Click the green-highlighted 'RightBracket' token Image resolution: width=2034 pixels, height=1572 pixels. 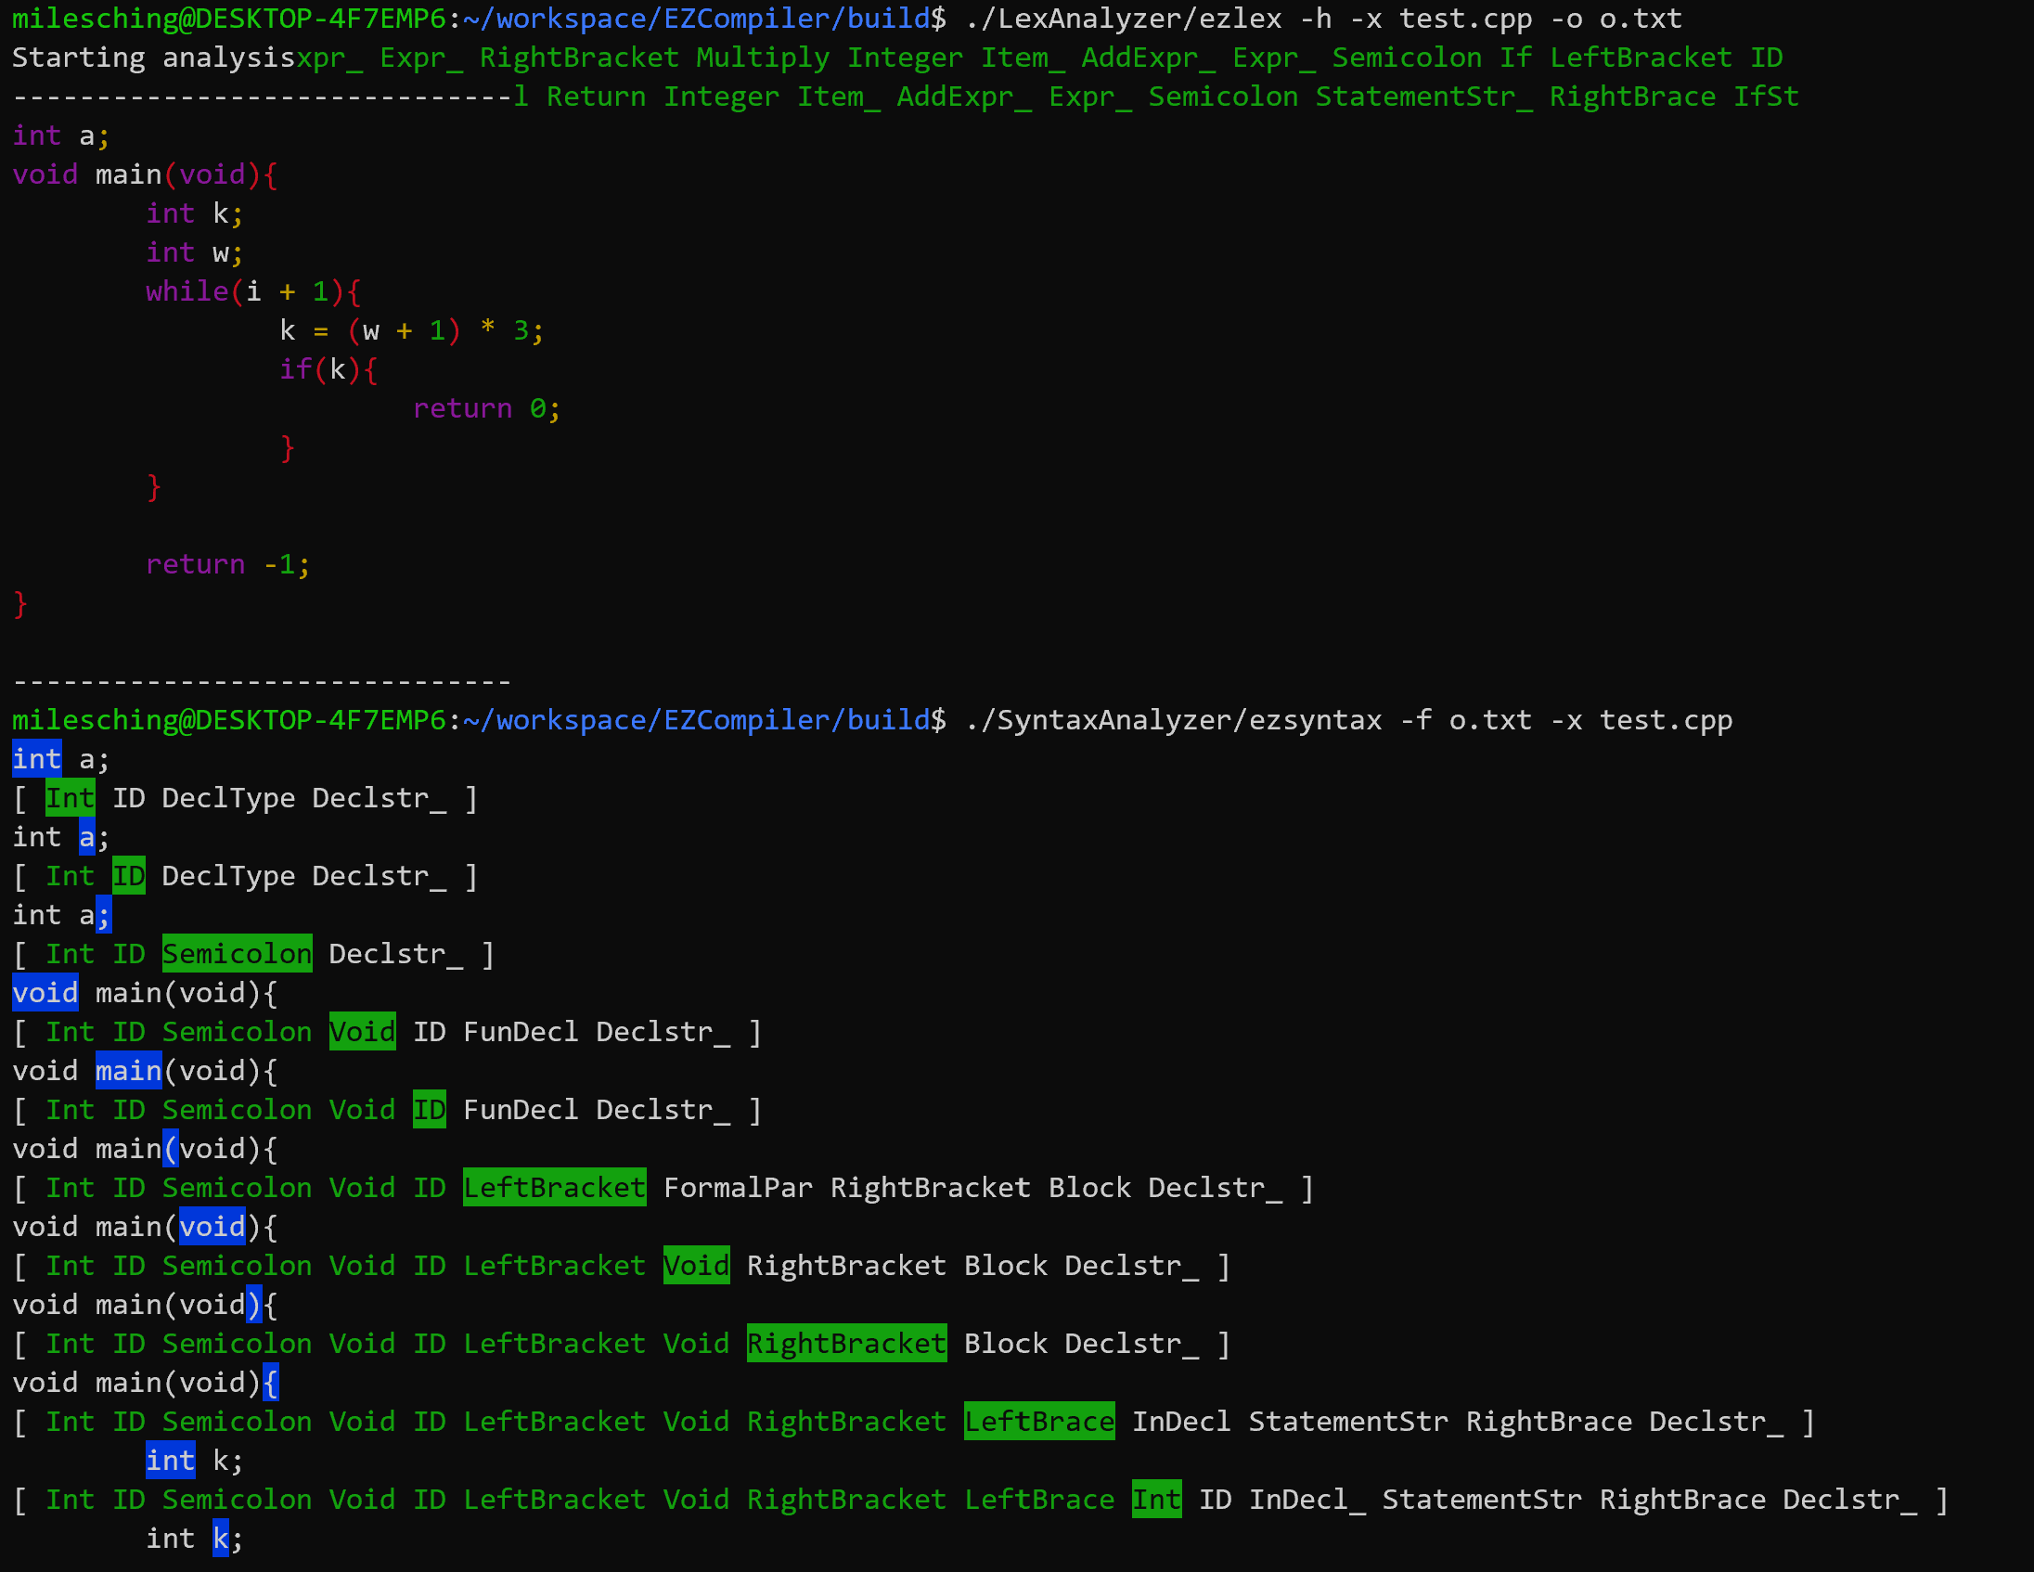[x=845, y=1343]
